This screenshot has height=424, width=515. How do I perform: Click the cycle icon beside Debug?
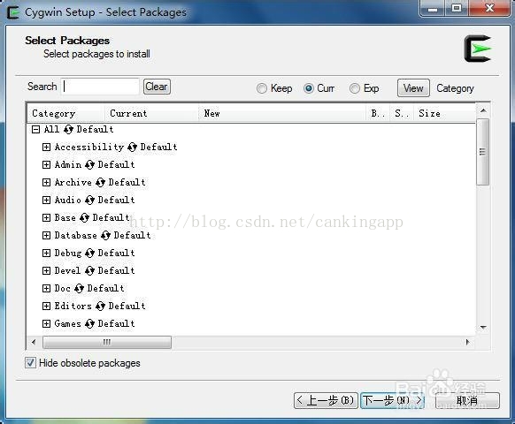pos(89,254)
